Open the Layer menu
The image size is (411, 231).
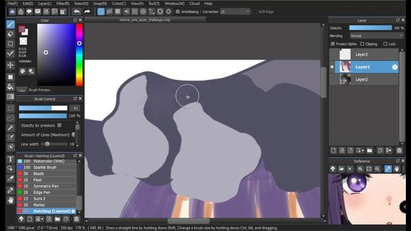coord(44,3)
